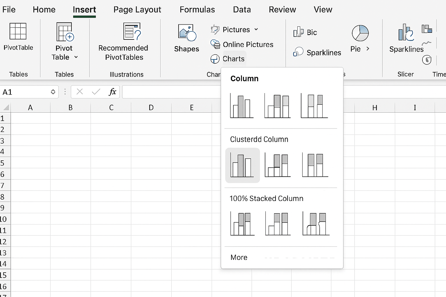
Task: Click the Shapes label
Action: point(187,49)
